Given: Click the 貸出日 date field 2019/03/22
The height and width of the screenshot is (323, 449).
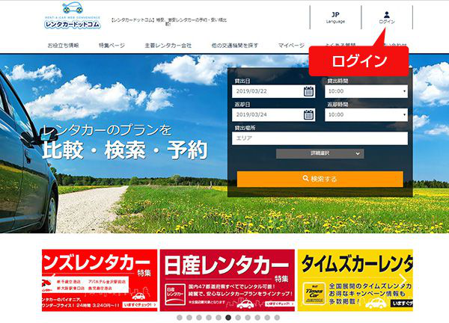Looking at the screenshot, I should 273,91.
